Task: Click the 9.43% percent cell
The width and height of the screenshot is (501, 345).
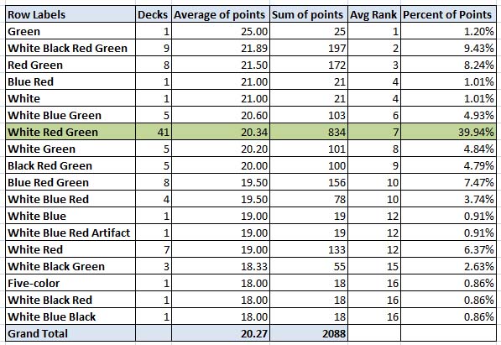Action: pos(448,48)
